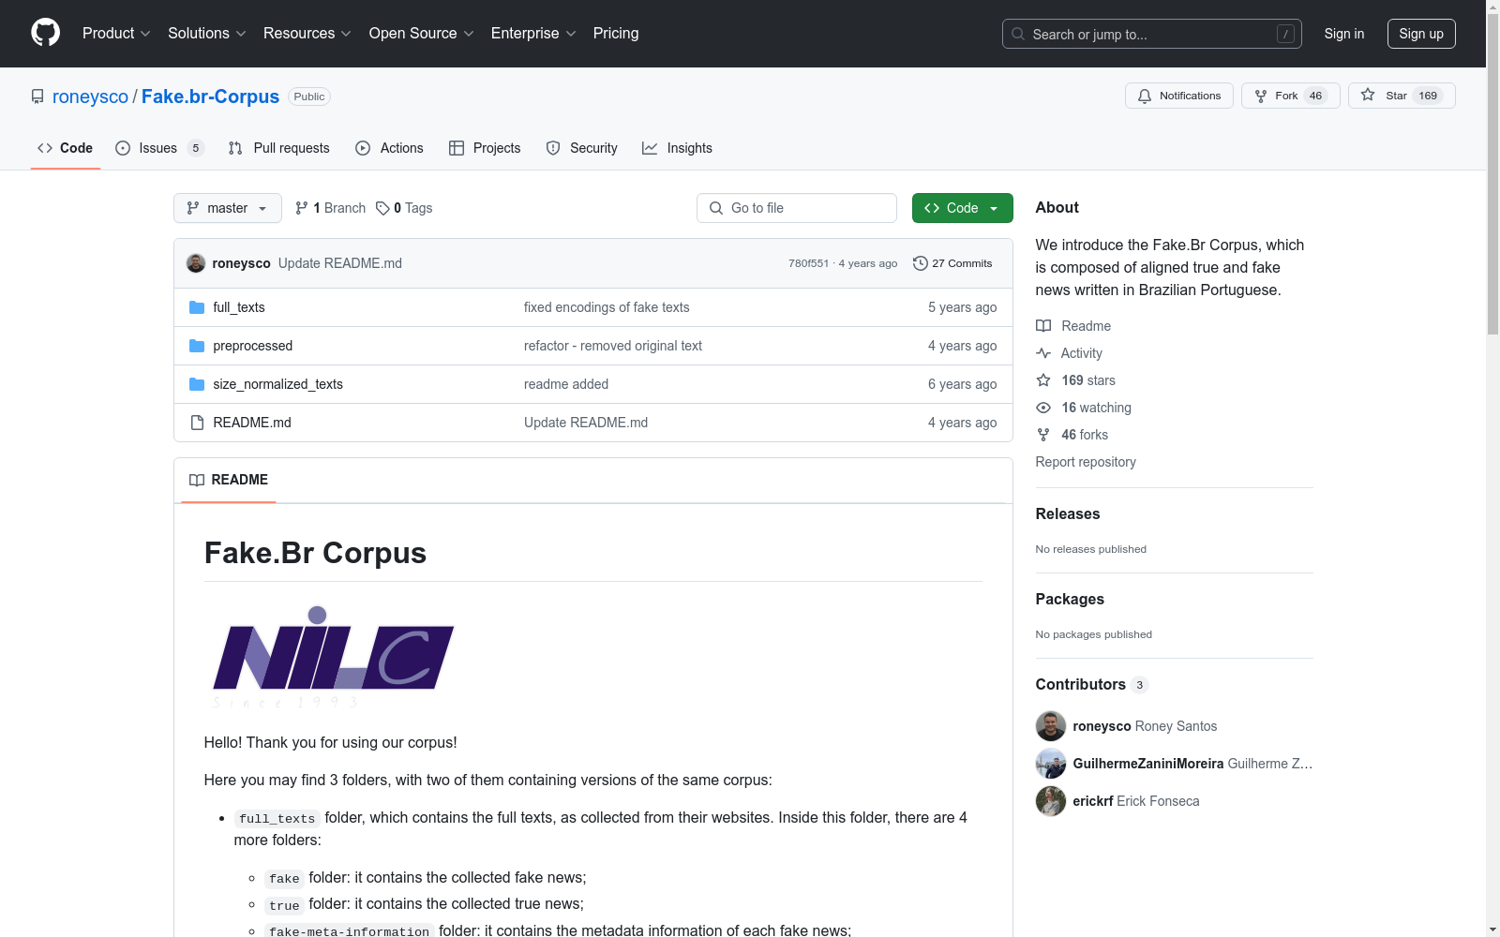Switch to the Issues tab
The image size is (1500, 937).
tap(159, 148)
